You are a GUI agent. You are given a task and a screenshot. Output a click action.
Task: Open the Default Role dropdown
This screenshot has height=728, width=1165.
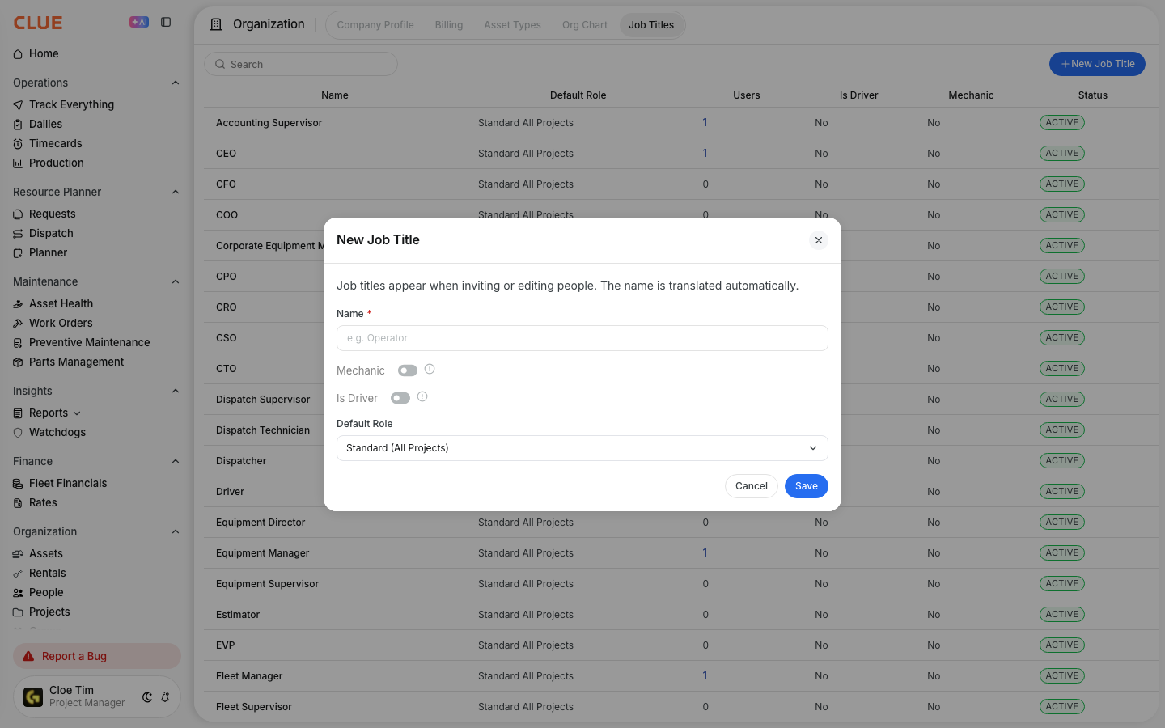click(x=582, y=448)
